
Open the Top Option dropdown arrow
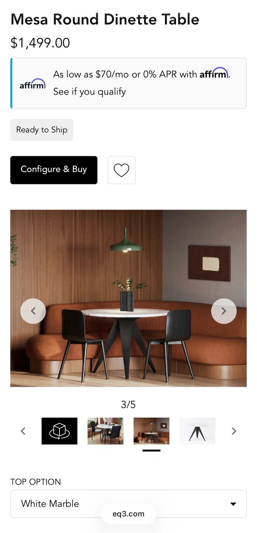point(233,504)
